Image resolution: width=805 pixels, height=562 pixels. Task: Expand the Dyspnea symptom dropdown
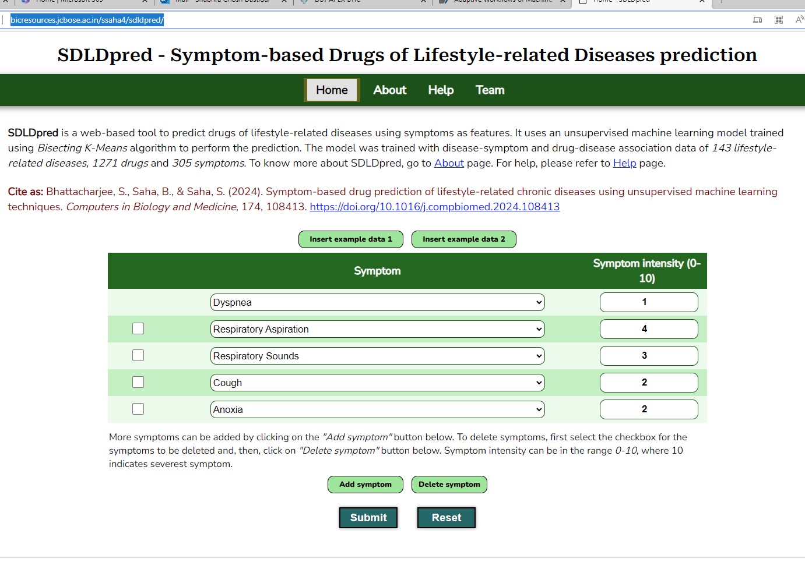coord(378,302)
